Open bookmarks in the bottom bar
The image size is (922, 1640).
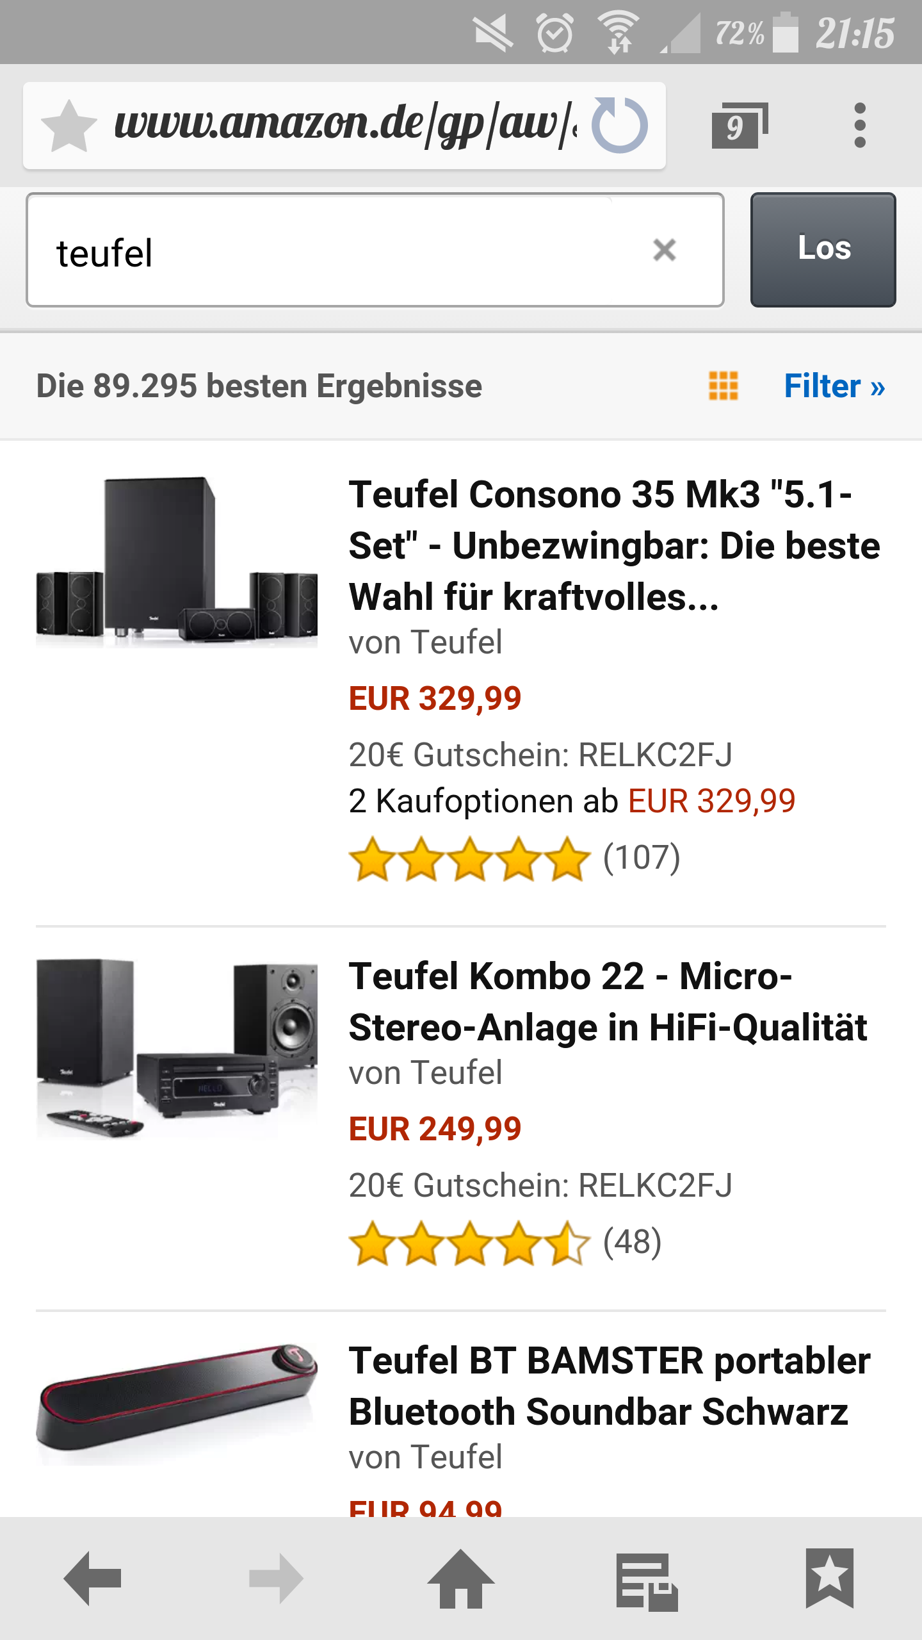tap(829, 1578)
